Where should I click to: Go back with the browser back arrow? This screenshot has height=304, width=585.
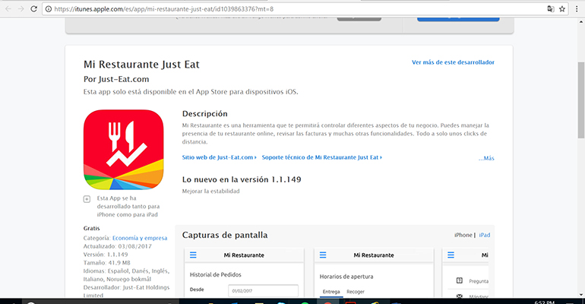(8, 8)
